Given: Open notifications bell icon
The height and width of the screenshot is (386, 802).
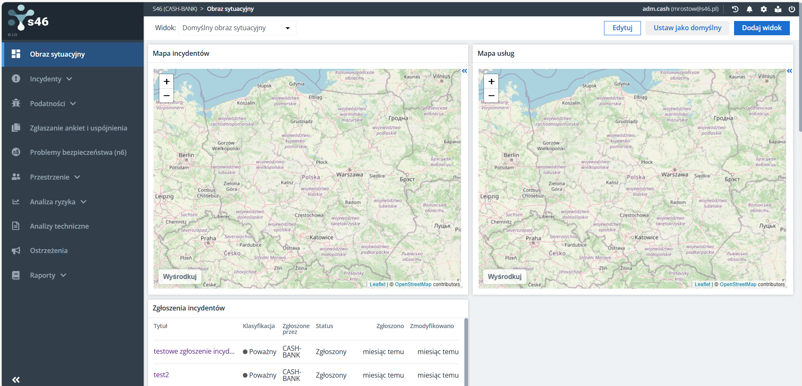Looking at the screenshot, I should coord(749,9).
